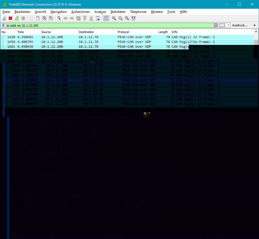This screenshot has height=239, width=259.
Task: Sort by the Source column header
Action: (59, 32)
